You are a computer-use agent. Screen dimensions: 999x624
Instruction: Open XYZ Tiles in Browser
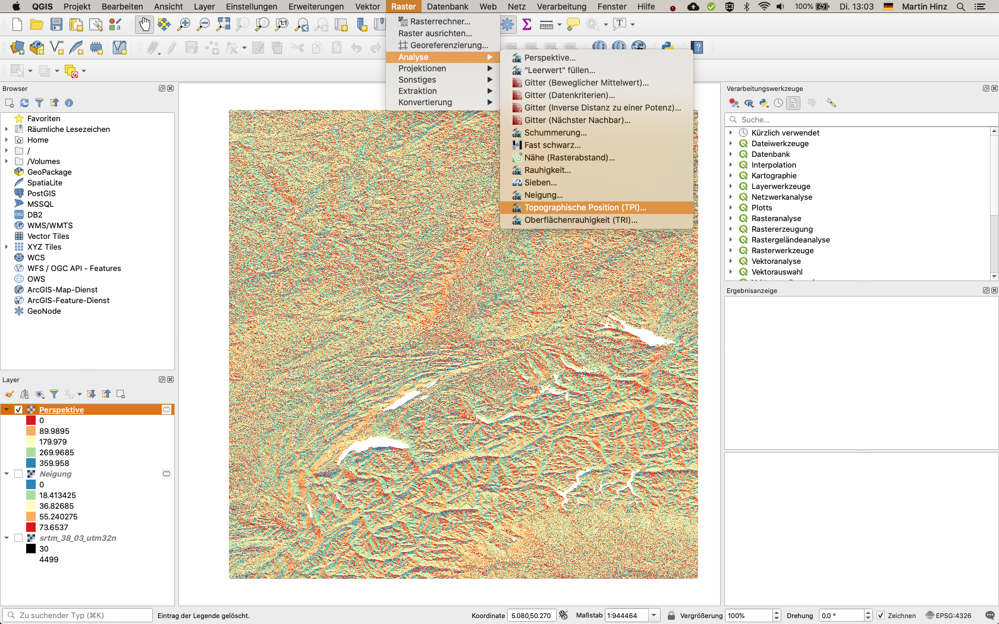44,247
